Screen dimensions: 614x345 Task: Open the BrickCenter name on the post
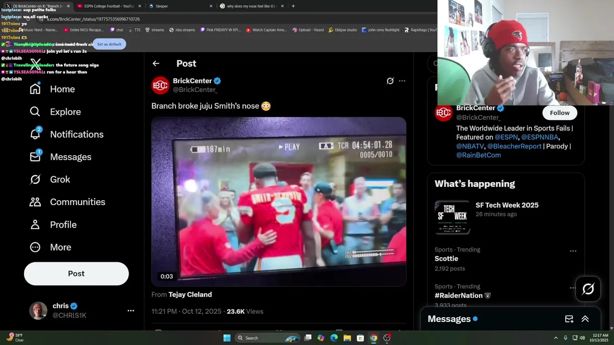192,81
